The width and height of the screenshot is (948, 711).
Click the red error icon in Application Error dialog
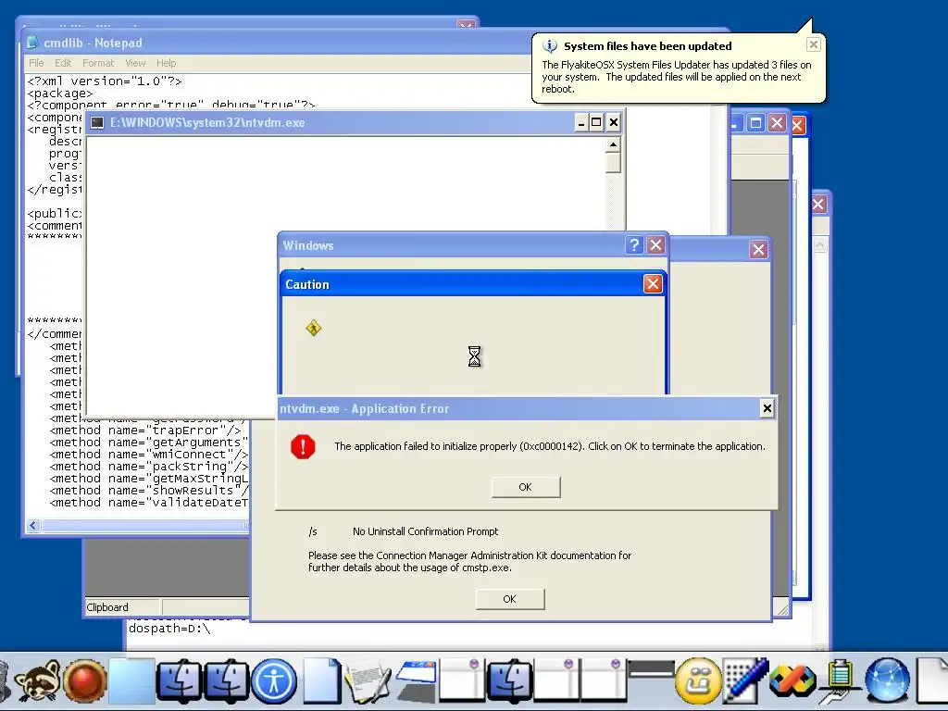303,447
